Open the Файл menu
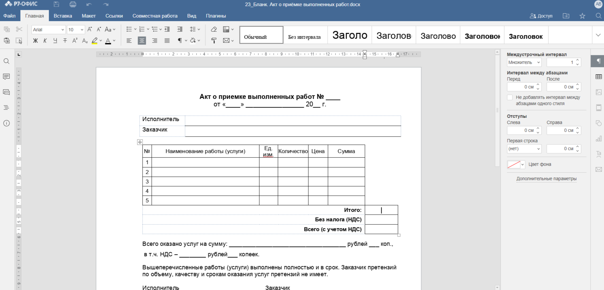 point(9,16)
